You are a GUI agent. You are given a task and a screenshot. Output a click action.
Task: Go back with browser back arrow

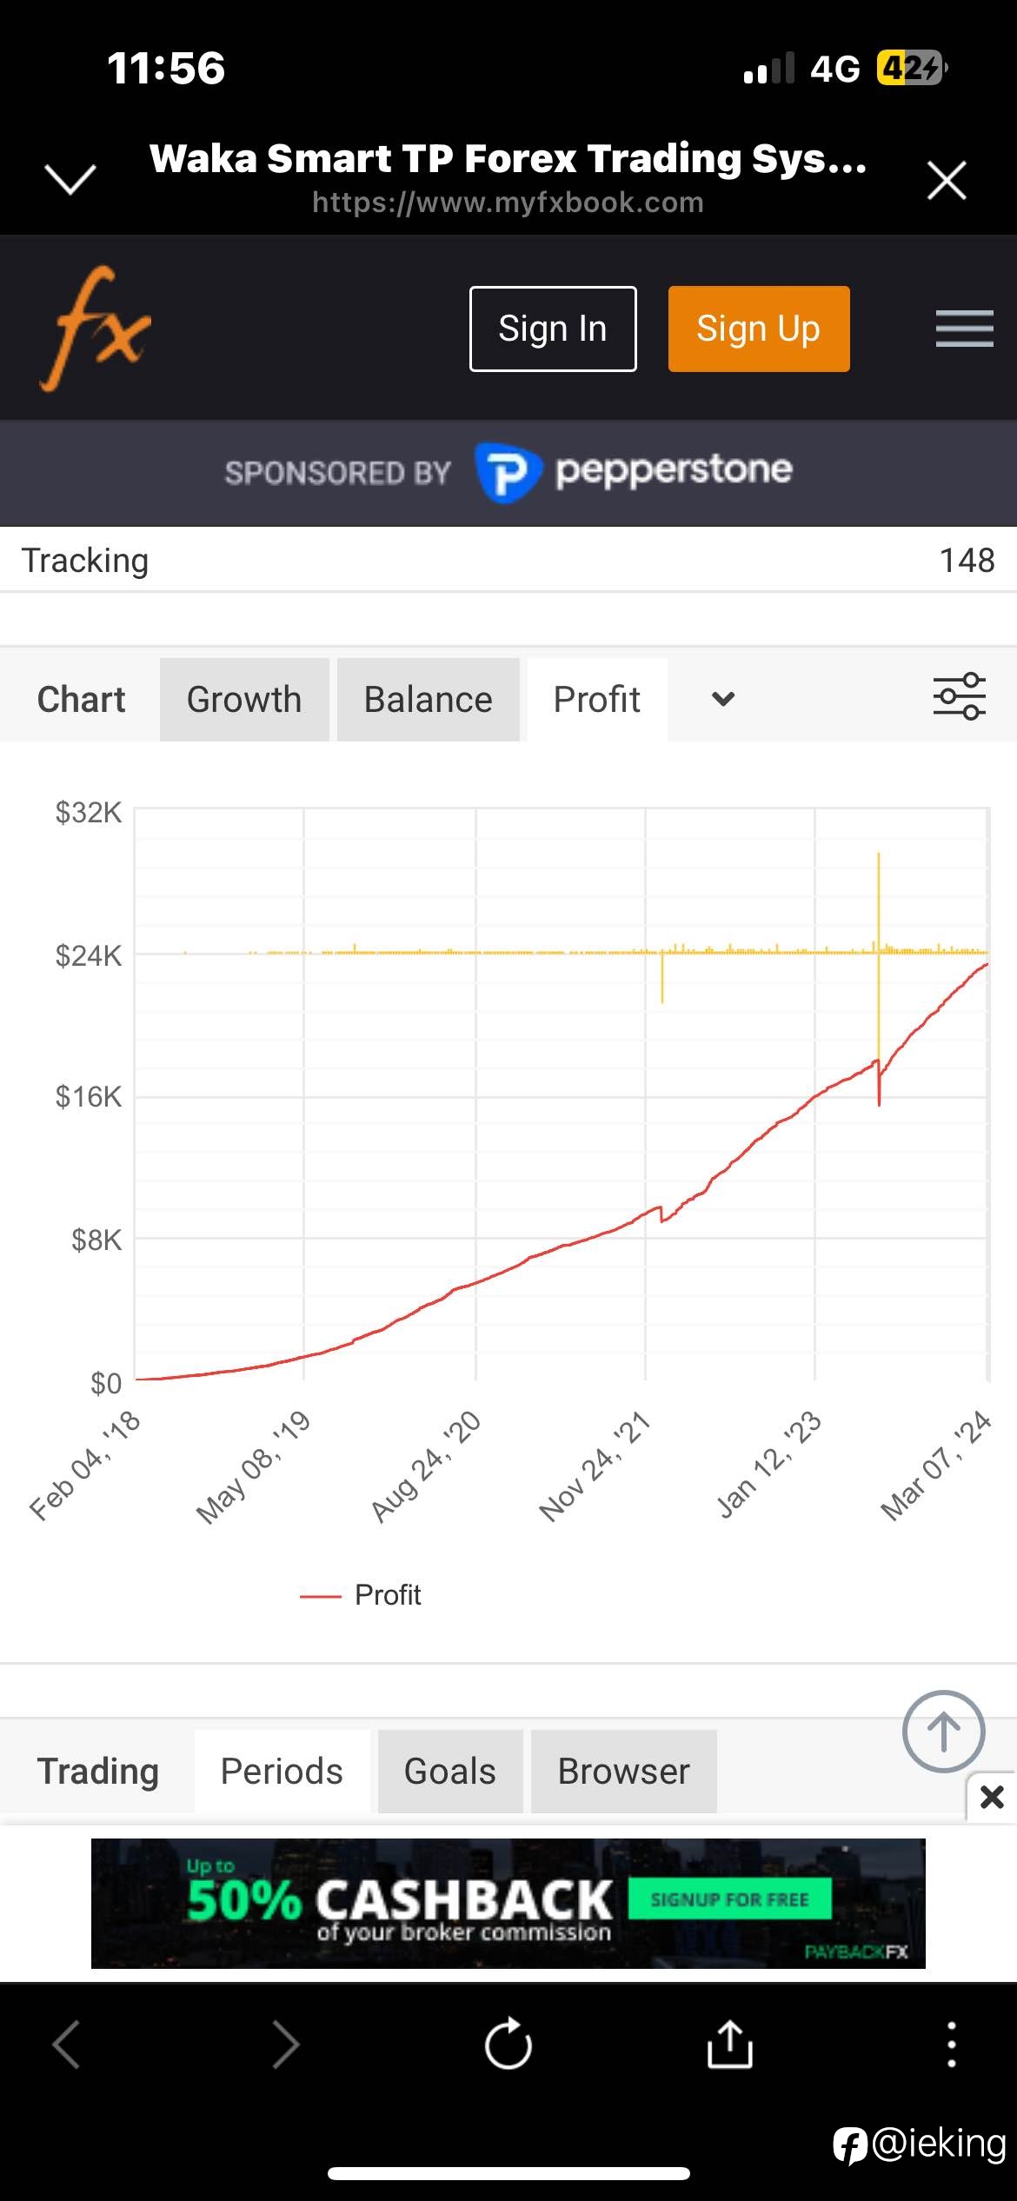point(67,2044)
